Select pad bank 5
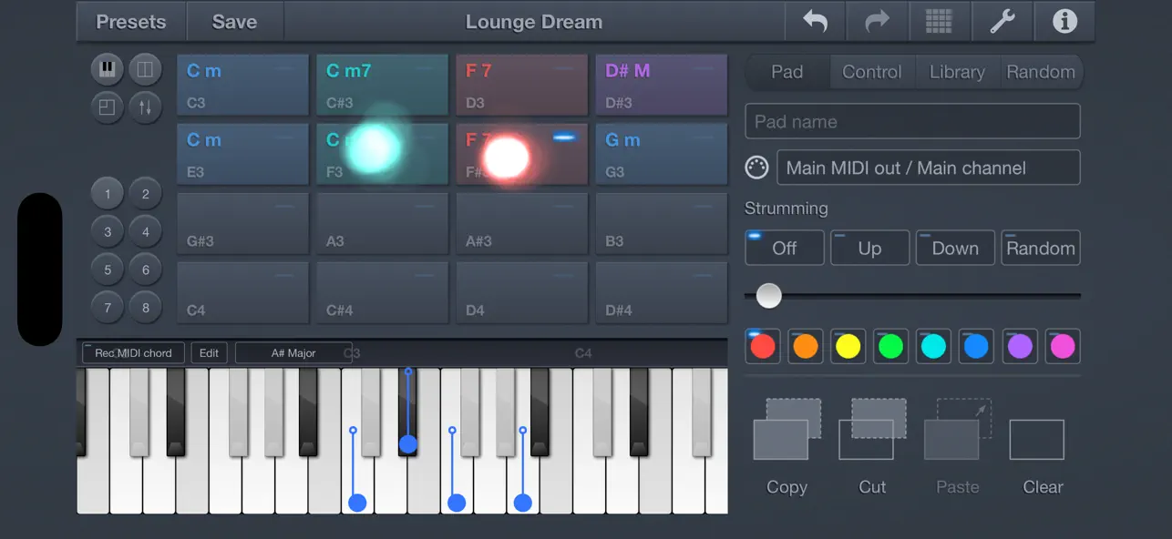 pos(107,269)
